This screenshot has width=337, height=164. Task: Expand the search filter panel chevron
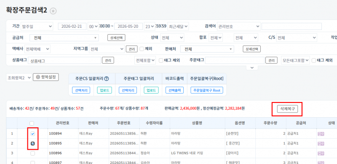[252, 68]
